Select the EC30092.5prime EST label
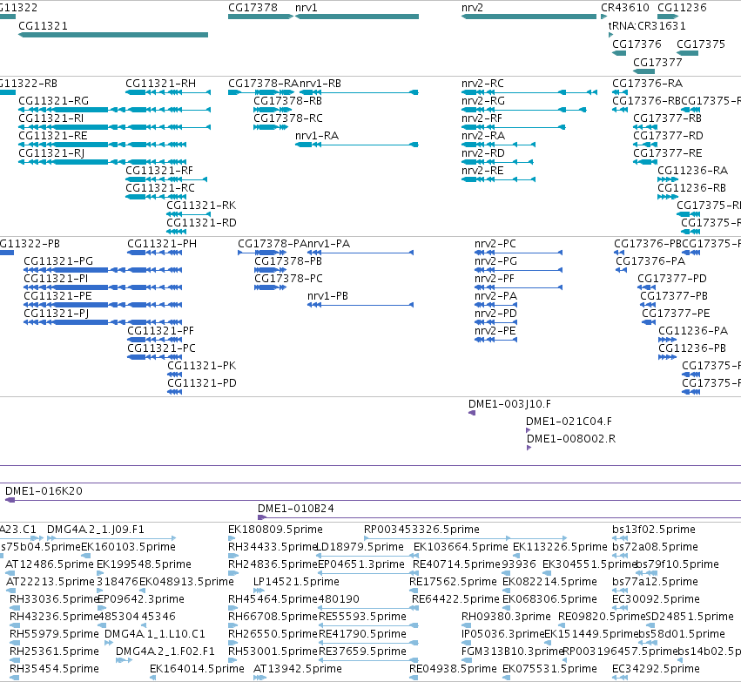 (x=656, y=599)
